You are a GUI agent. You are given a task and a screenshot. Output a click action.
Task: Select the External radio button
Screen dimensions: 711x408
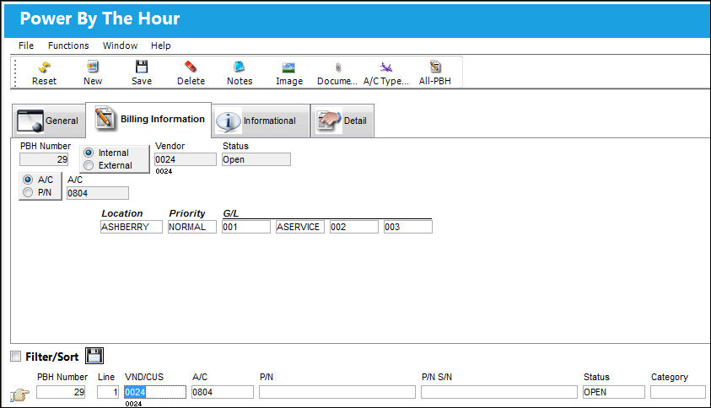point(89,165)
